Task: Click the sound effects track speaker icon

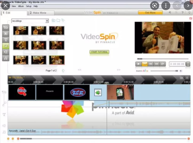Action: coord(4,126)
